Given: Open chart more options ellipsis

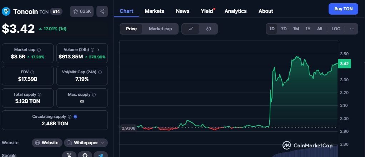Looking at the screenshot, I should tap(352, 29).
